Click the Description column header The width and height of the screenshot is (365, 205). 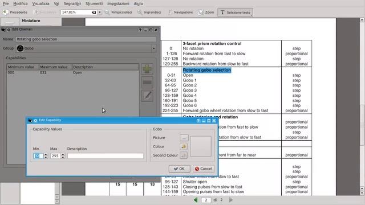(x=106, y=67)
